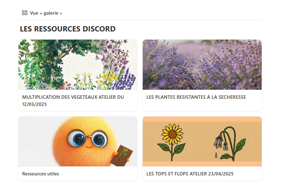Click the falling water drop under wilted flower

coord(216,155)
